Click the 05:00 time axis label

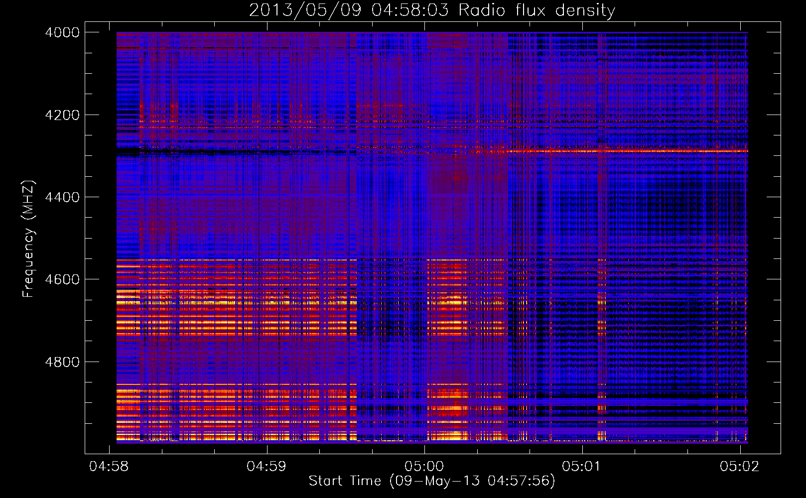click(424, 467)
